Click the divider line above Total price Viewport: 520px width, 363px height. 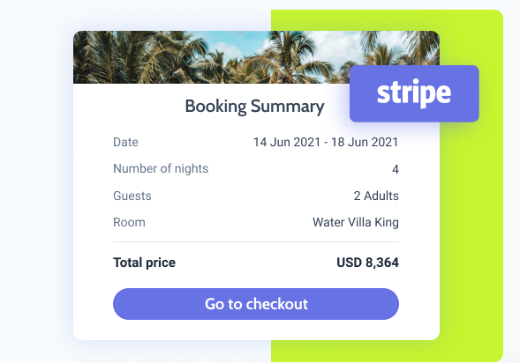(256, 242)
